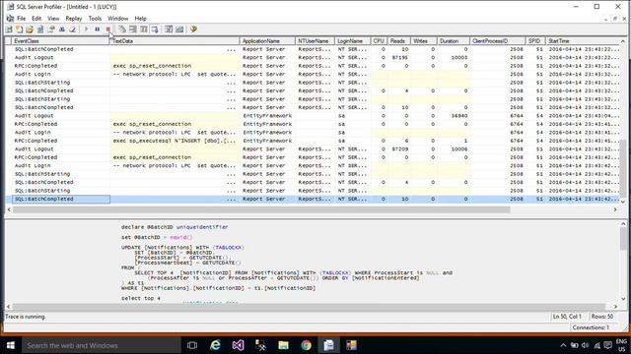Click the EventClass column header
This screenshot has height=354, width=631.
point(60,41)
